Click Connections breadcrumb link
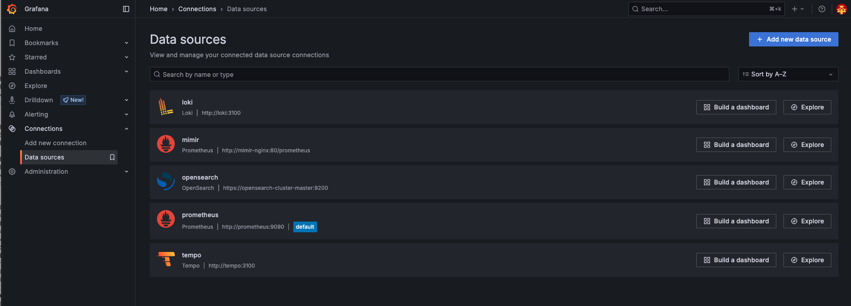851x306 pixels. pos(197,9)
